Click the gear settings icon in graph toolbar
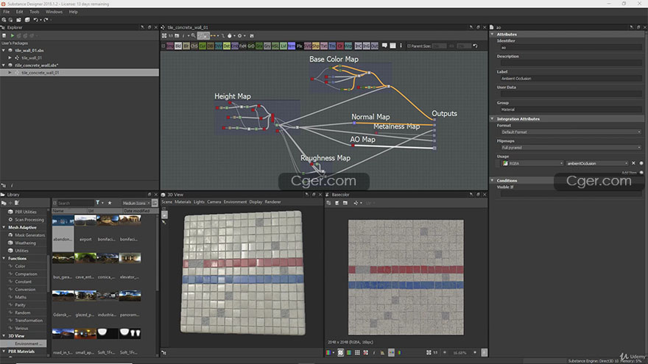This screenshot has height=364, width=648. tap(239, 36)
